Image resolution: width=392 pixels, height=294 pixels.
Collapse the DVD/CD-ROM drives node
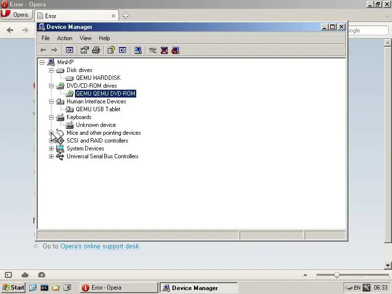pyautogui.click(x=51, y=86)
